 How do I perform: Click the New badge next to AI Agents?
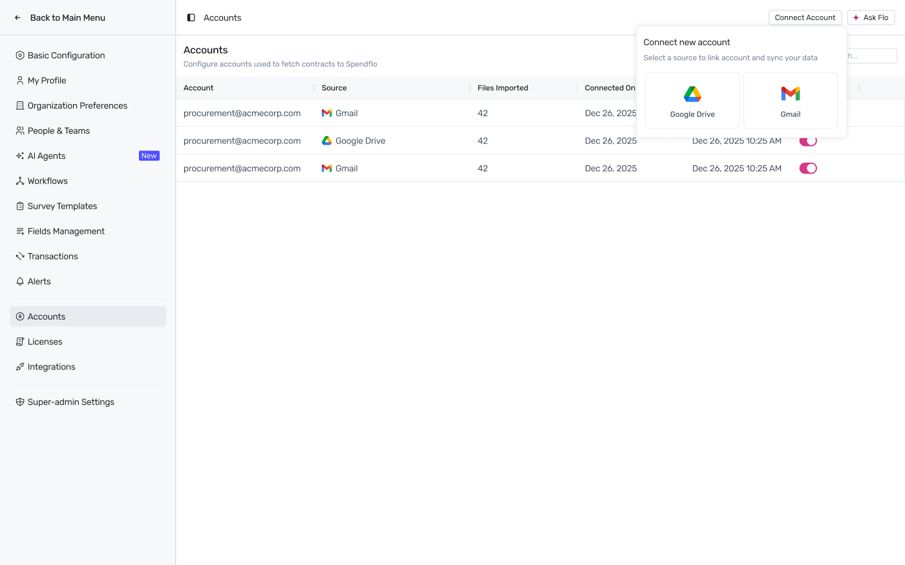[149, 156]
